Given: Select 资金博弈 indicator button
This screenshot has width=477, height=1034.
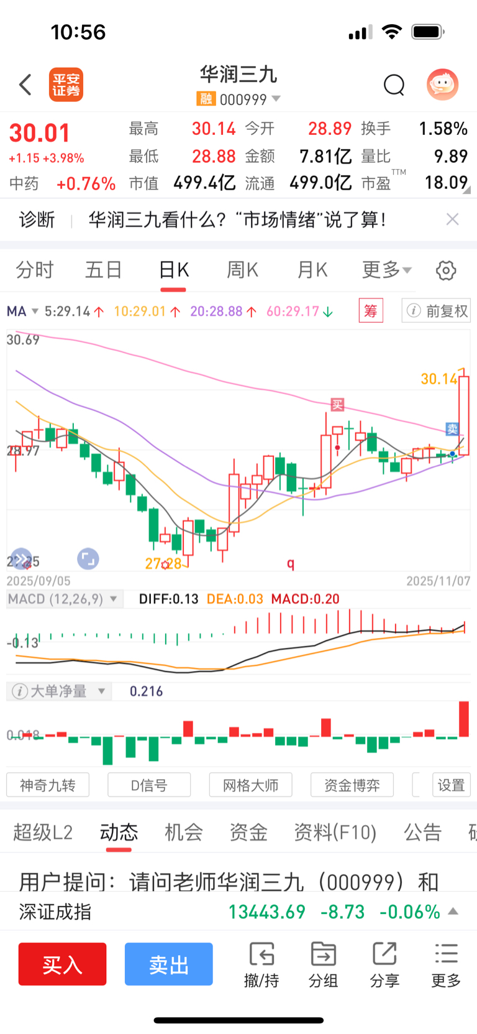Looking at the screenshot, I should (x=352, y=785).
